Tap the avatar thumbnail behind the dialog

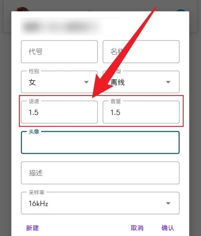tap(22, 9)
